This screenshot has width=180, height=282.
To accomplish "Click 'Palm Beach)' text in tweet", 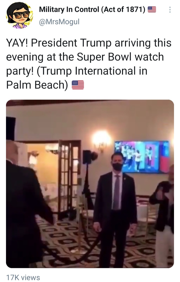I will pyautogui.click(x=37, y=85).
